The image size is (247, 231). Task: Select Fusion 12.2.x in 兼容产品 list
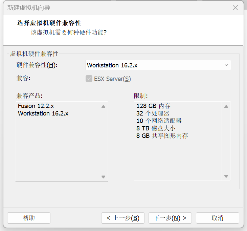pos(36,106)
